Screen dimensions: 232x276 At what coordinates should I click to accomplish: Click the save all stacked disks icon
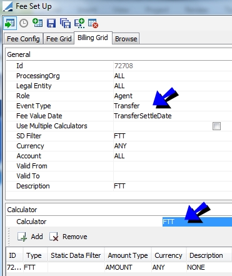point(66,23)
